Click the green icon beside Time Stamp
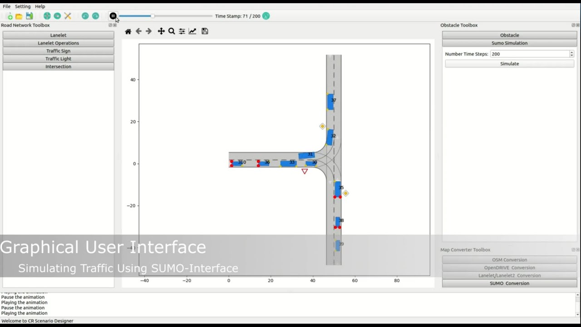This screenshot has height=327, width=581. (x=266, y=16)
